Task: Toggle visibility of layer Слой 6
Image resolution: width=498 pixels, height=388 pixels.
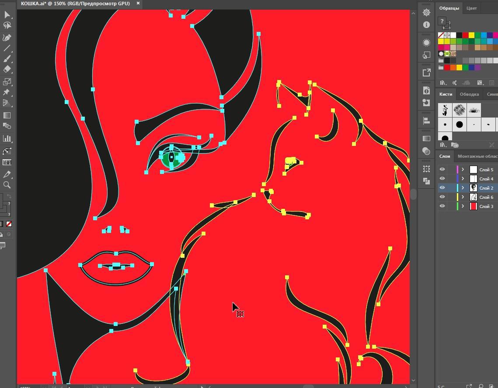Action: [442, 197]
